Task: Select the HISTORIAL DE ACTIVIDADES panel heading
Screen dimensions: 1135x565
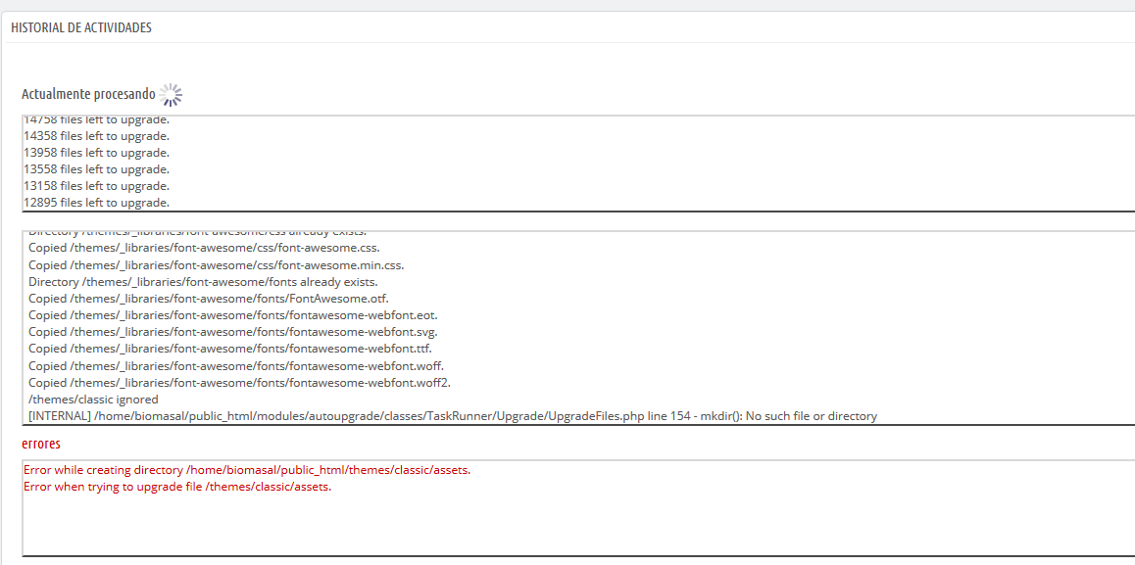Action: [x=81, y=27]
